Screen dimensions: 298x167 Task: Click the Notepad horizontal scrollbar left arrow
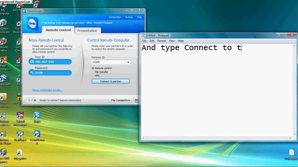143,138
